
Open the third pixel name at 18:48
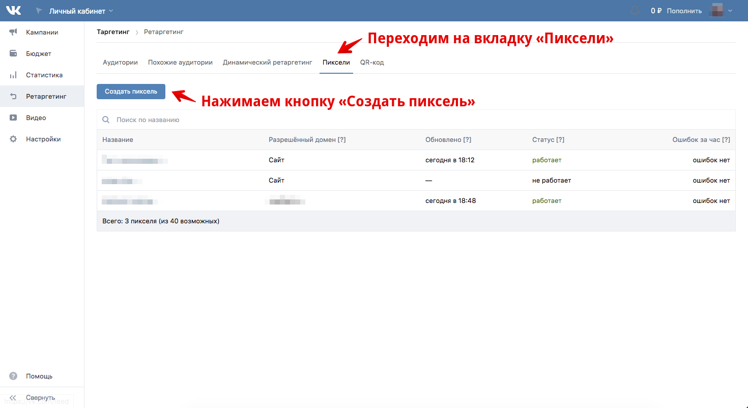tap(130, 201)
